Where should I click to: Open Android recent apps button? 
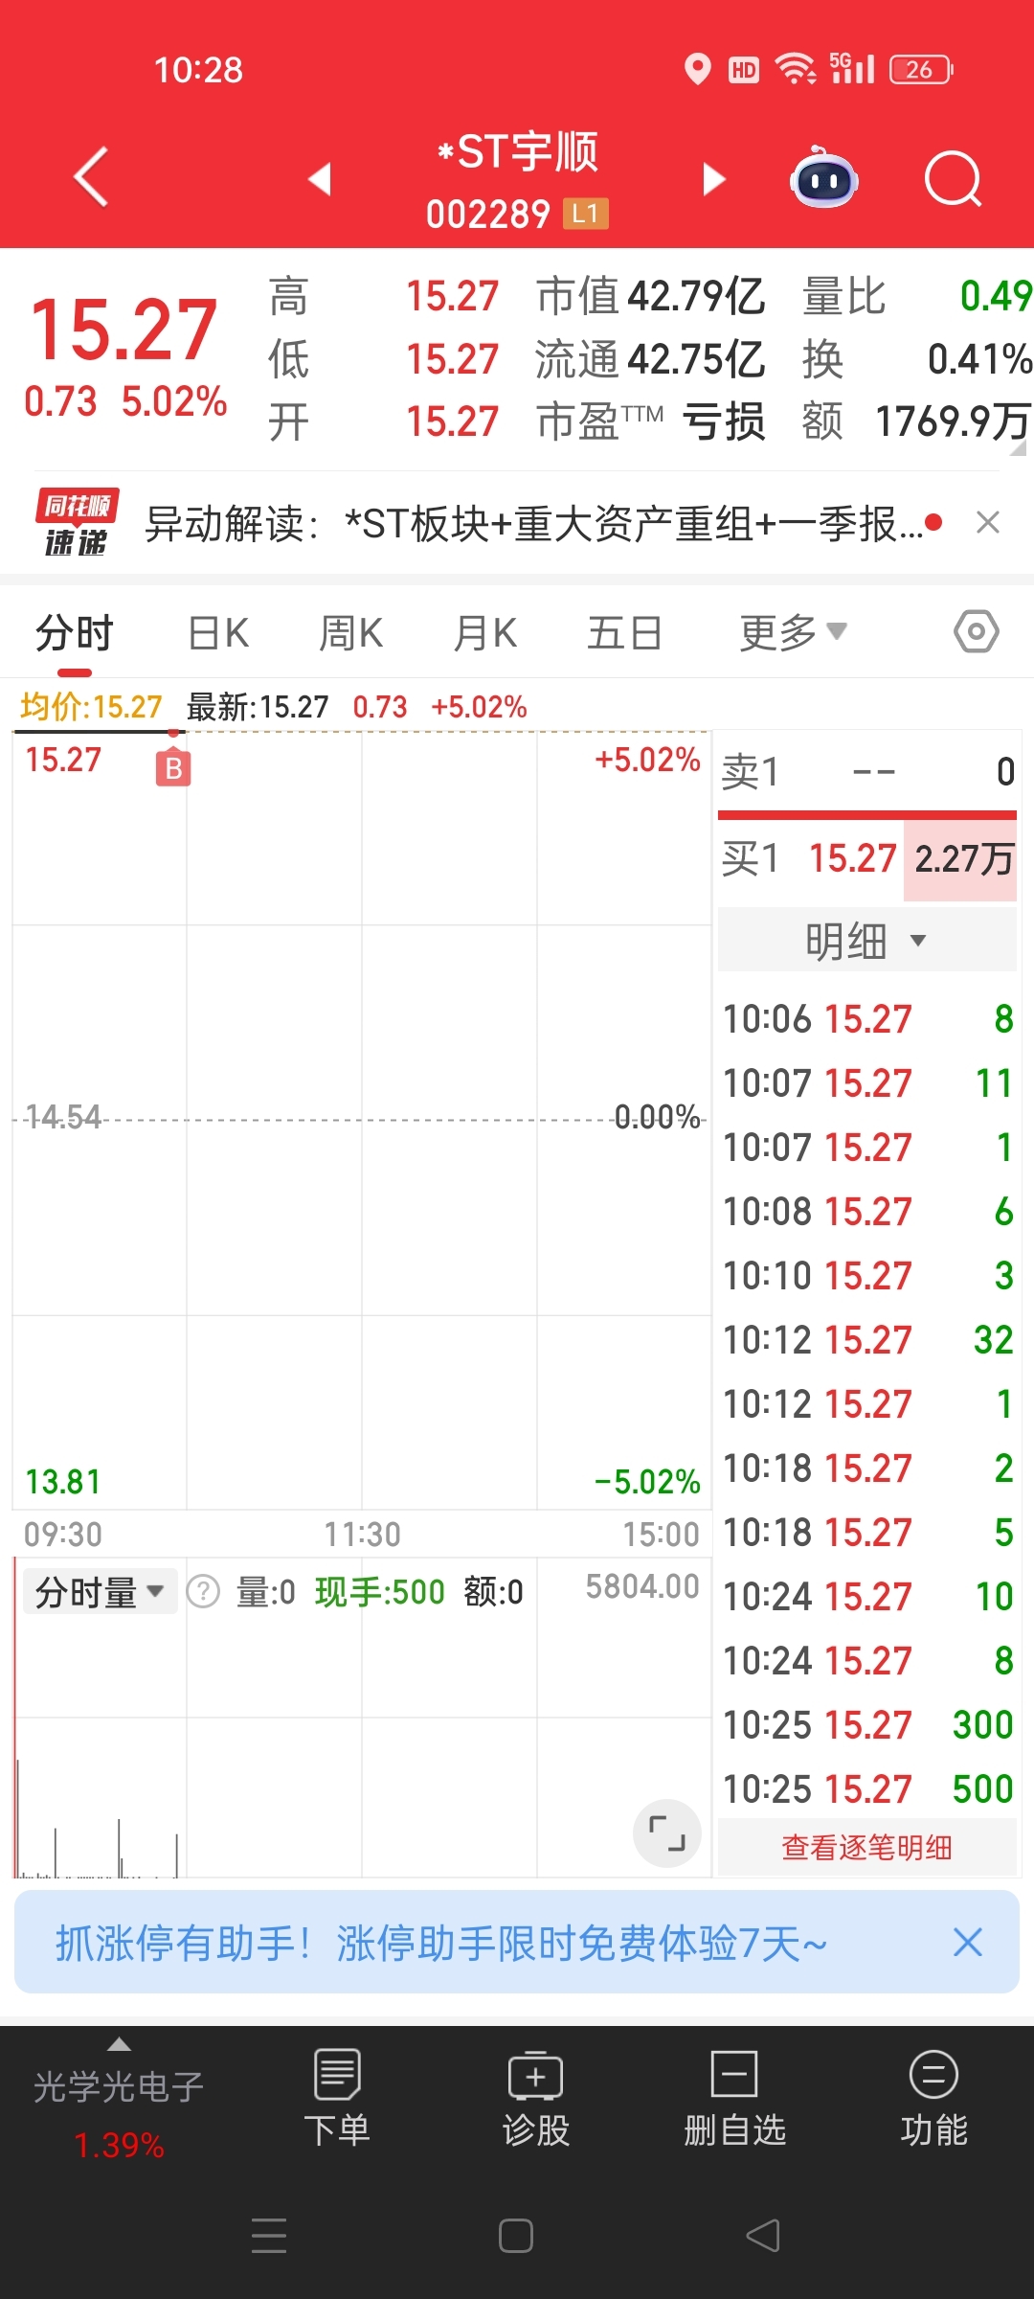[269, 2236]
